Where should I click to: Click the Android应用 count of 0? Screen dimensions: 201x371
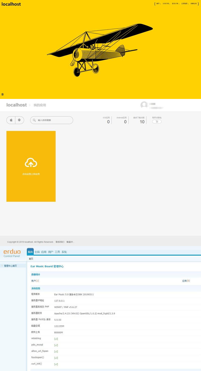tap(125, 122)
